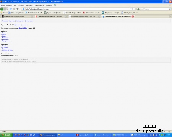Screen dimensions: 172x137
Task: Open the Программы category link
Action: coord(6,41)
